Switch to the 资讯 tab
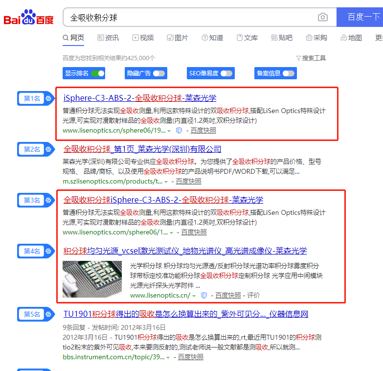This screenshot has width=383, height=371. pyautogui.click(x=108, y=38)
